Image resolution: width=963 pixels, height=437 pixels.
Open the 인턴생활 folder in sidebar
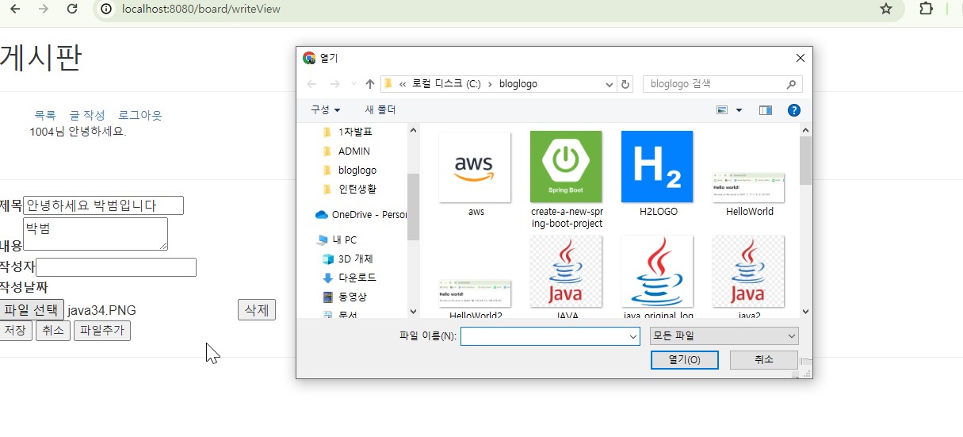(x=349, y=189)
